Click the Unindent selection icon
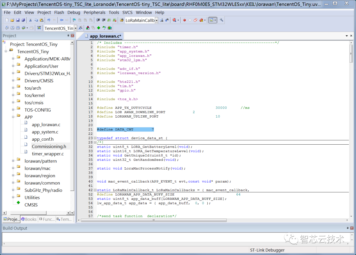Screen dimensions: 356x255 104,20
